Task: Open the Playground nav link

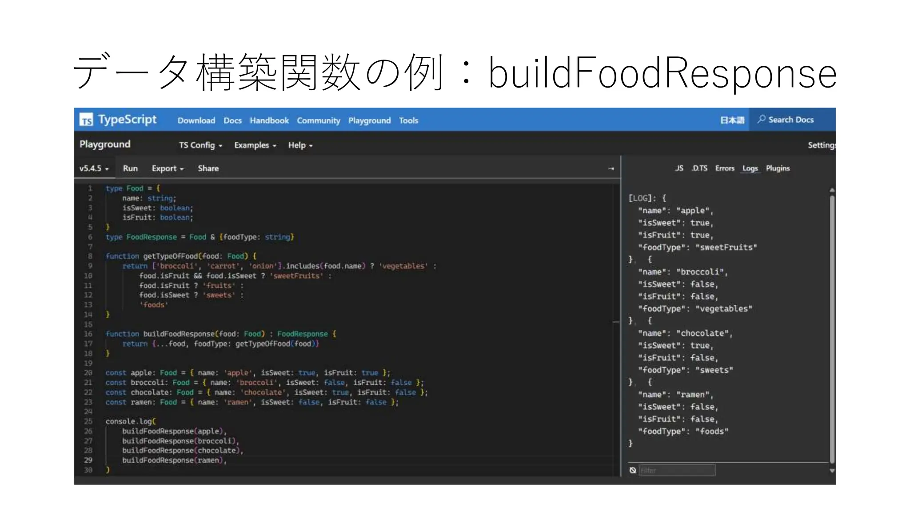Action: click(x=369, y=120)
